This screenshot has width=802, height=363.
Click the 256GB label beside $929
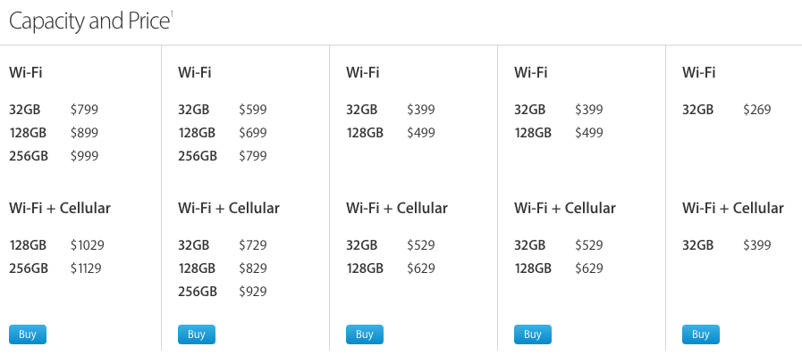pyautogui.click(x=197, y=292)
